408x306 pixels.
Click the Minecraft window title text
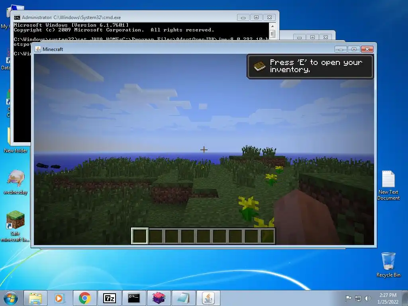tap(53, 49)
